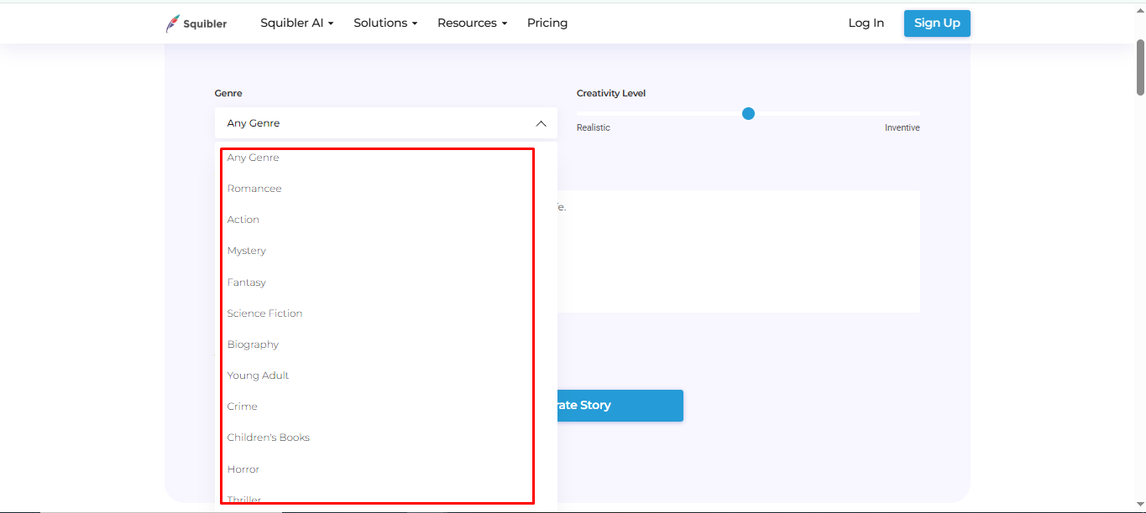
Task: Select the Science Fiction genre
Action: coord(264,313)
